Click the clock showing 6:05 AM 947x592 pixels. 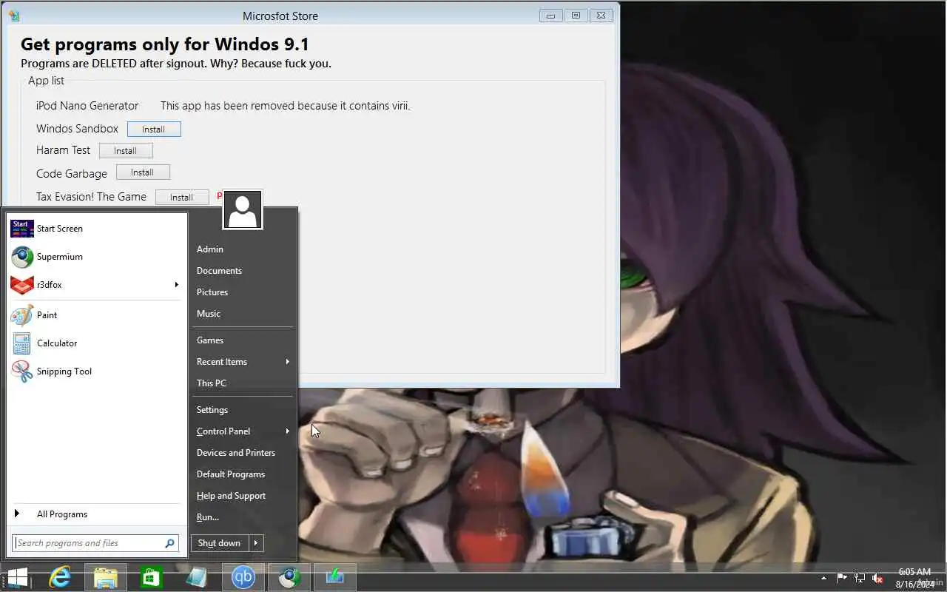[x=914, y=572]
